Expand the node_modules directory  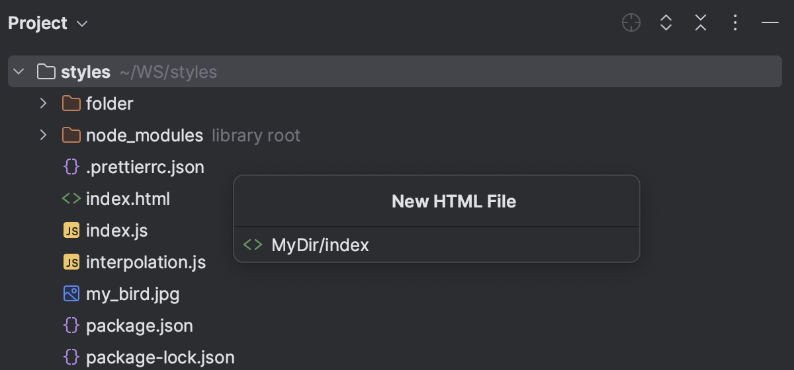pyautogui.click(x=43, y=135)
